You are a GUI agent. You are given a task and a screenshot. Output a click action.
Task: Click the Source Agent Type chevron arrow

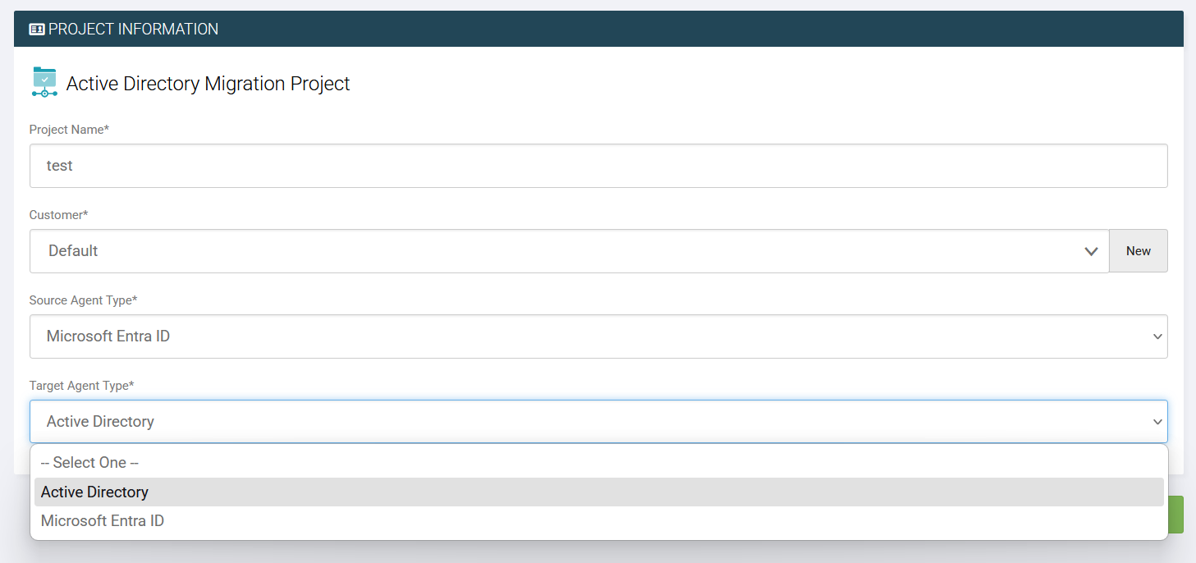[1157, 336]
